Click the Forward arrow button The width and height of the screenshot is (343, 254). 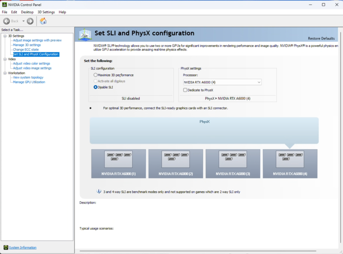30,21
